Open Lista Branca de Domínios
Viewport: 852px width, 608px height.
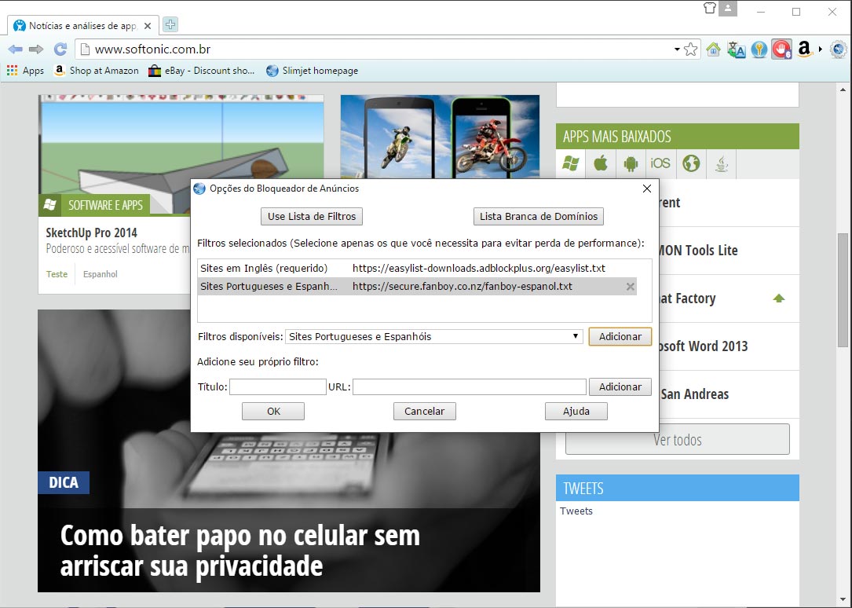pos(539,216)
